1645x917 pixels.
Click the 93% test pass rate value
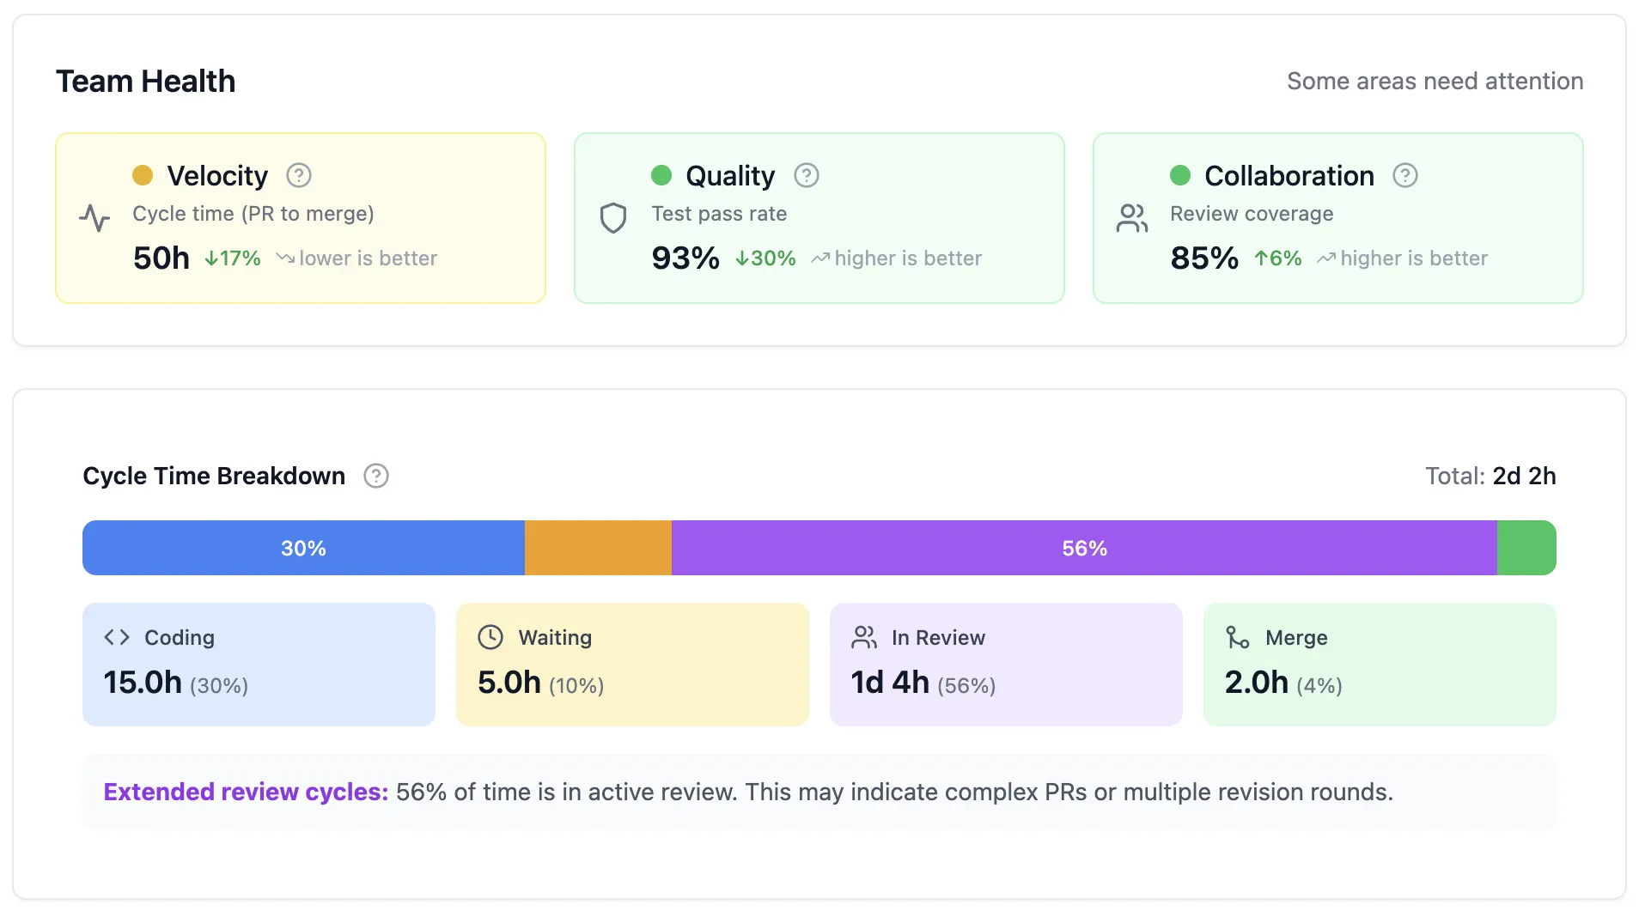685,258
